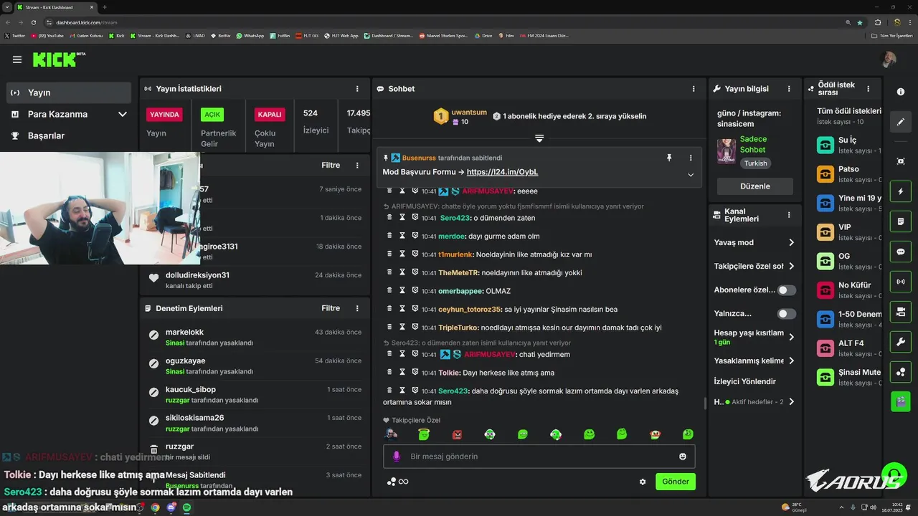Image resolution: width=918 pixels, height=516 pixels.
Task: Open the Aktif hedefler row chevron
Action: pyautogui.click(x=791, y=402)
